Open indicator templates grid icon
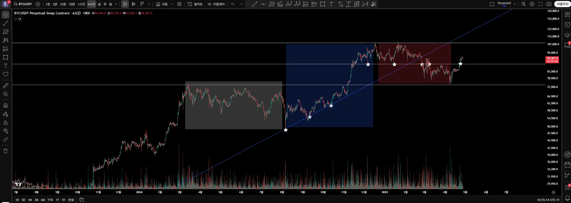The height and width of the screenshot is (203, 571). point(179,4)
